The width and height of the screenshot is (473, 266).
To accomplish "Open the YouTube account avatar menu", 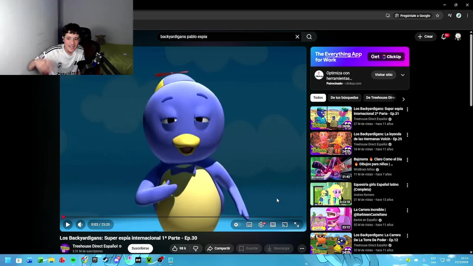I will click(x=458, y=37).
